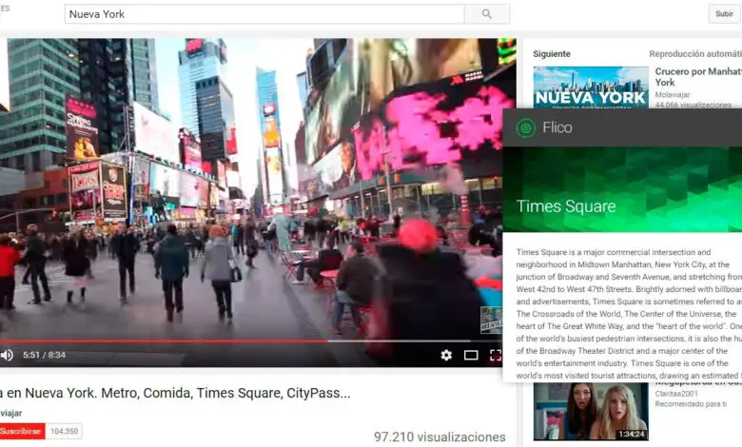Click the Molaviajar channel name in sidebar
The width and height of the screenshot is (742, 447).
672,94
